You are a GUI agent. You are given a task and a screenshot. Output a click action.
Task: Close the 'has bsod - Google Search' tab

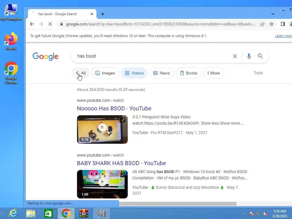(92, 14)
